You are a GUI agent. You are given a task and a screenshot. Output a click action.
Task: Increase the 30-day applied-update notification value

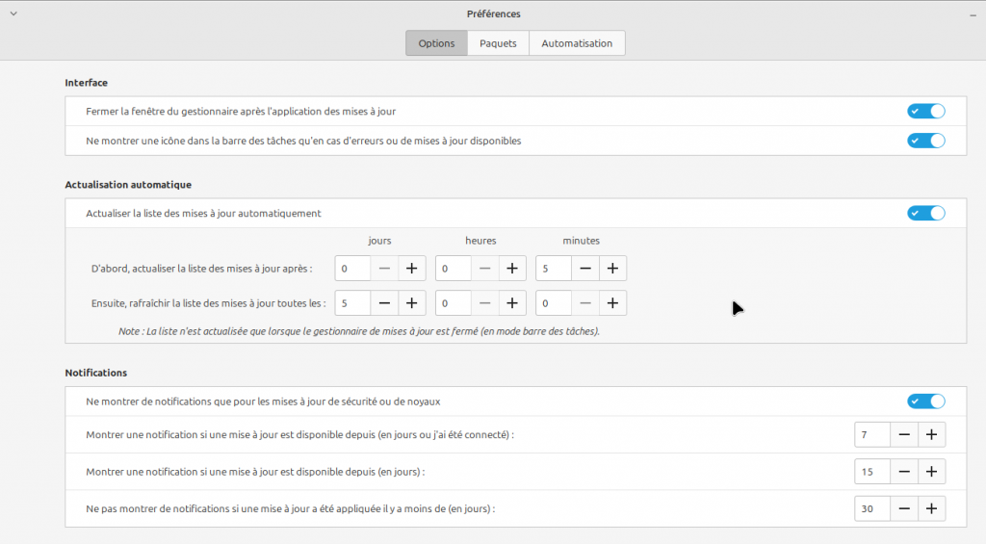(x=931, y=508)
